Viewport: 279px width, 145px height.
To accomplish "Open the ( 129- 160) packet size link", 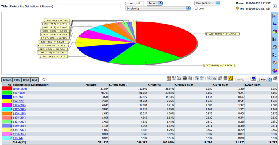I will click(x=19, y=114).
